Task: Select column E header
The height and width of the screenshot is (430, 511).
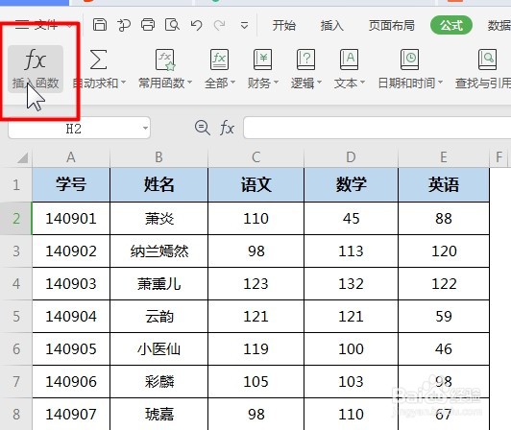Action: 444,157
